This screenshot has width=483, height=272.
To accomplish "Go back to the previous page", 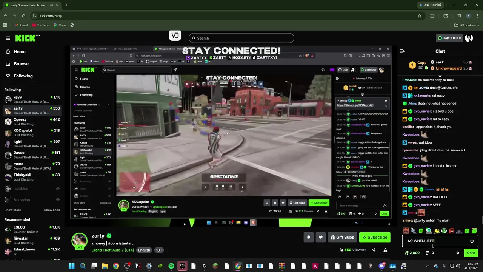I will pos(5,16).
